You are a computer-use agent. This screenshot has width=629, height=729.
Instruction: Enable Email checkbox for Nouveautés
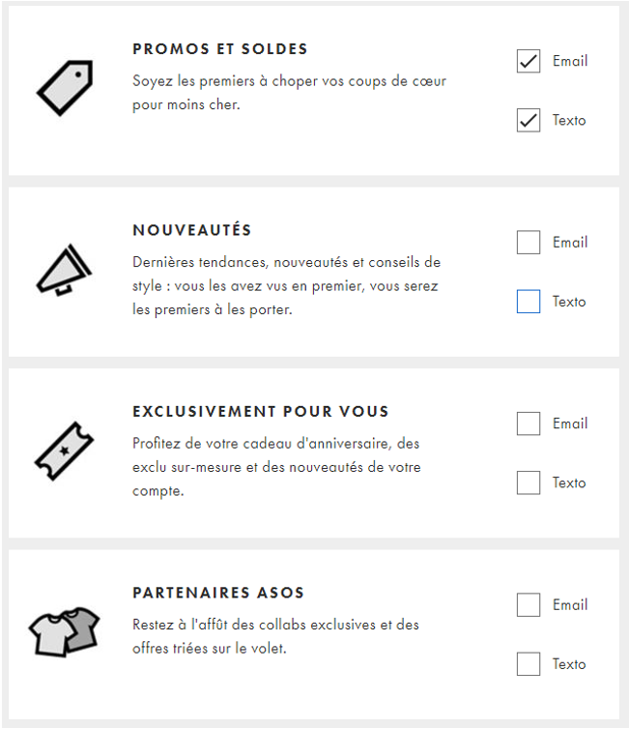(x=529, y=243)
